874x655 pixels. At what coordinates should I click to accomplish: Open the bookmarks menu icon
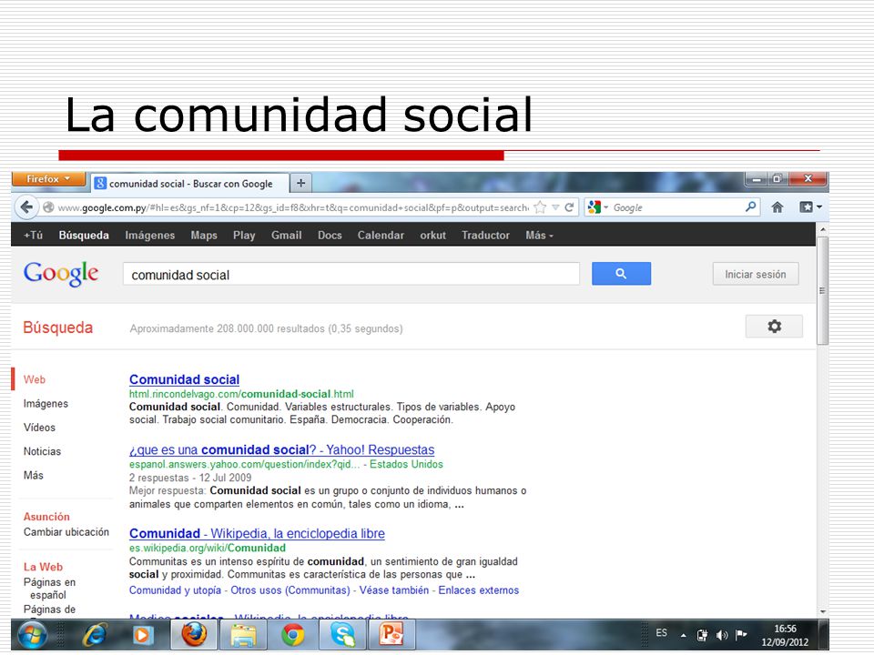tap(810, 207)
